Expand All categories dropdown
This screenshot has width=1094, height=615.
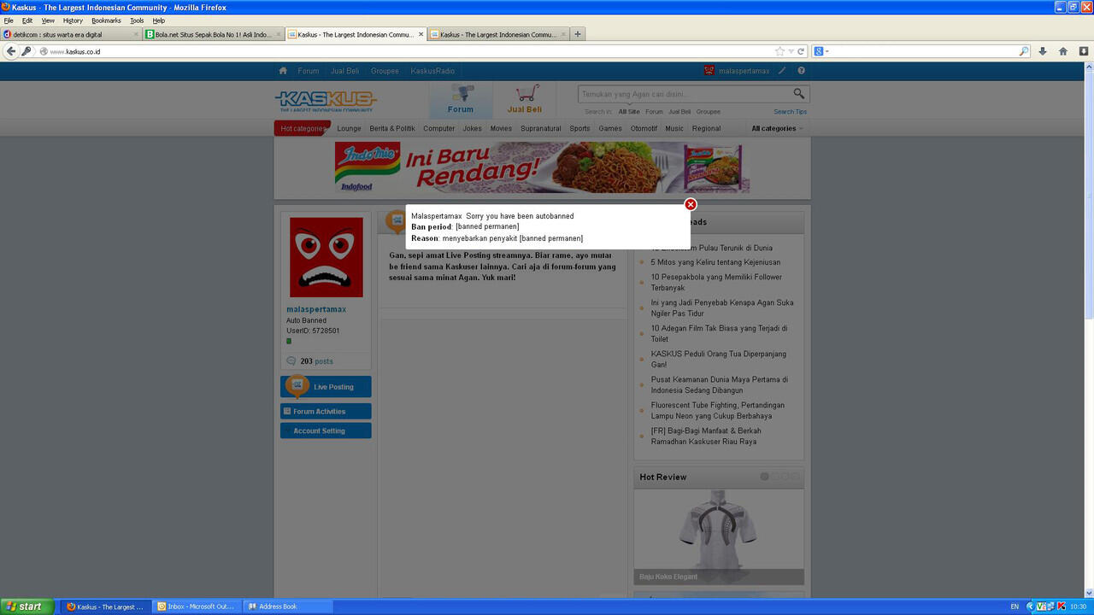[777, 129]
